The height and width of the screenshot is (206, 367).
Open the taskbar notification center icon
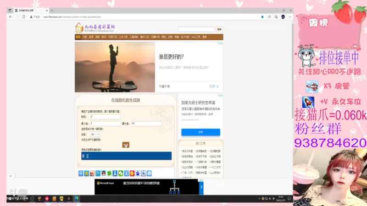coord(289,199)
